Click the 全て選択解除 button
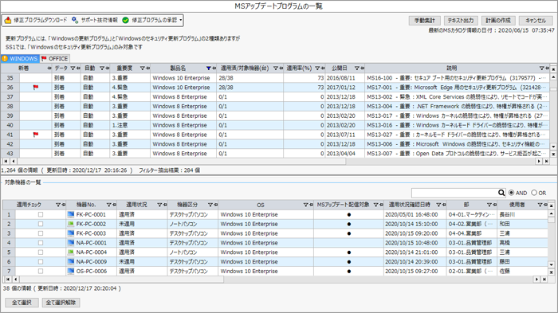 [x=61, y=303]
